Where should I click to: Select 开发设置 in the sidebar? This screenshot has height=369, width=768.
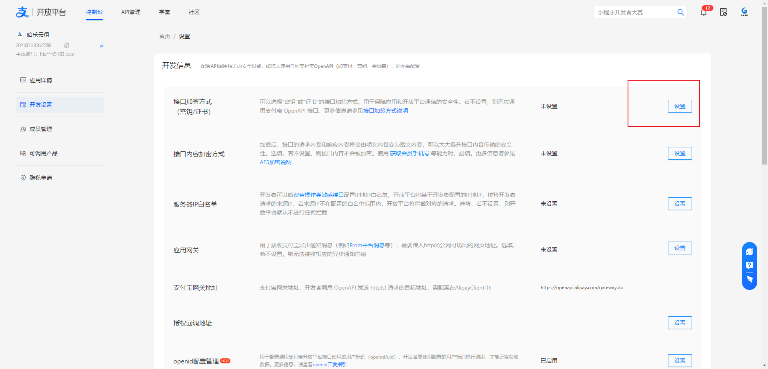pyautogui.click(x=60, y=105)
